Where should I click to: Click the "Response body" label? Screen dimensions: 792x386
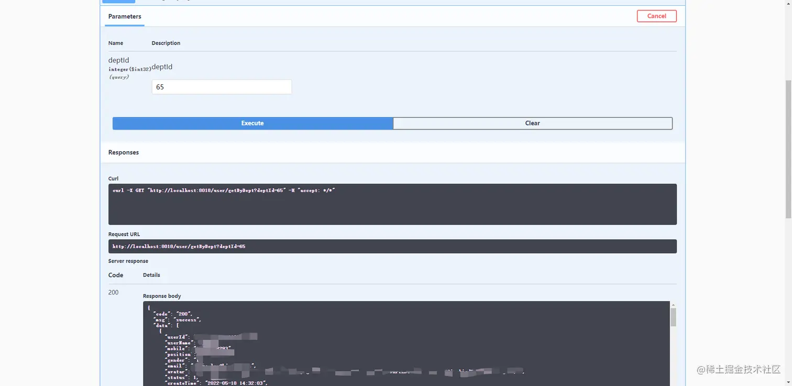click(162, 296)
